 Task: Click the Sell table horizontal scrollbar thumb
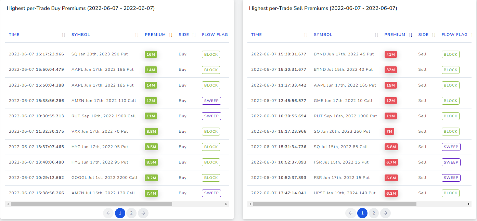(x=335, y=204)
